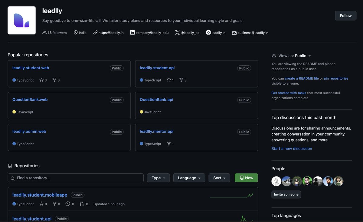Click the star icon on leadlly.student.web card
Image resolution: width=363 pixels, height=222 pixels.
point(41,80)
